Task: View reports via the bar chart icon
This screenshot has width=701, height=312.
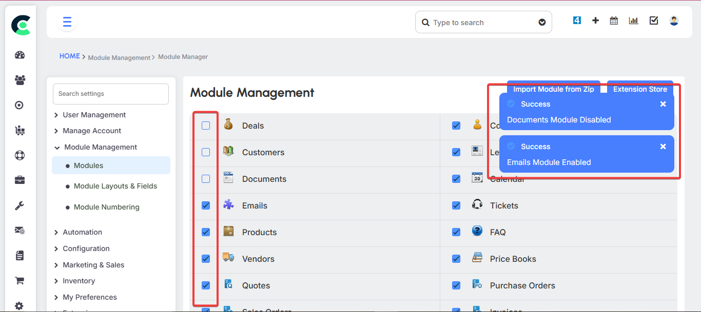Action: [633, 20]
